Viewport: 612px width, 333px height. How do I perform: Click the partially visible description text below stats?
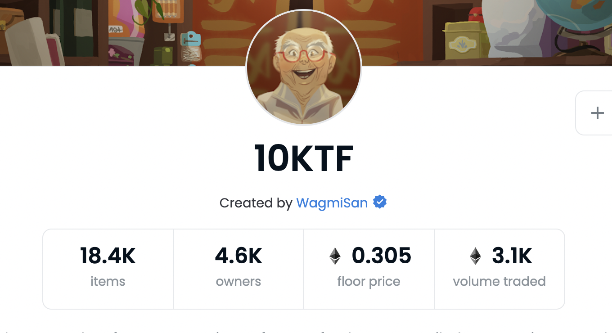point(306,330)
